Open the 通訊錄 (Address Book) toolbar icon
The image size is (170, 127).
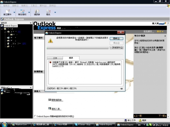[x=37, y=12]
